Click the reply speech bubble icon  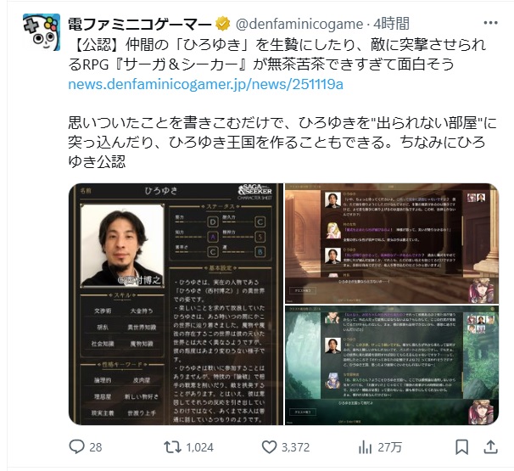click(x=76, y=446)
